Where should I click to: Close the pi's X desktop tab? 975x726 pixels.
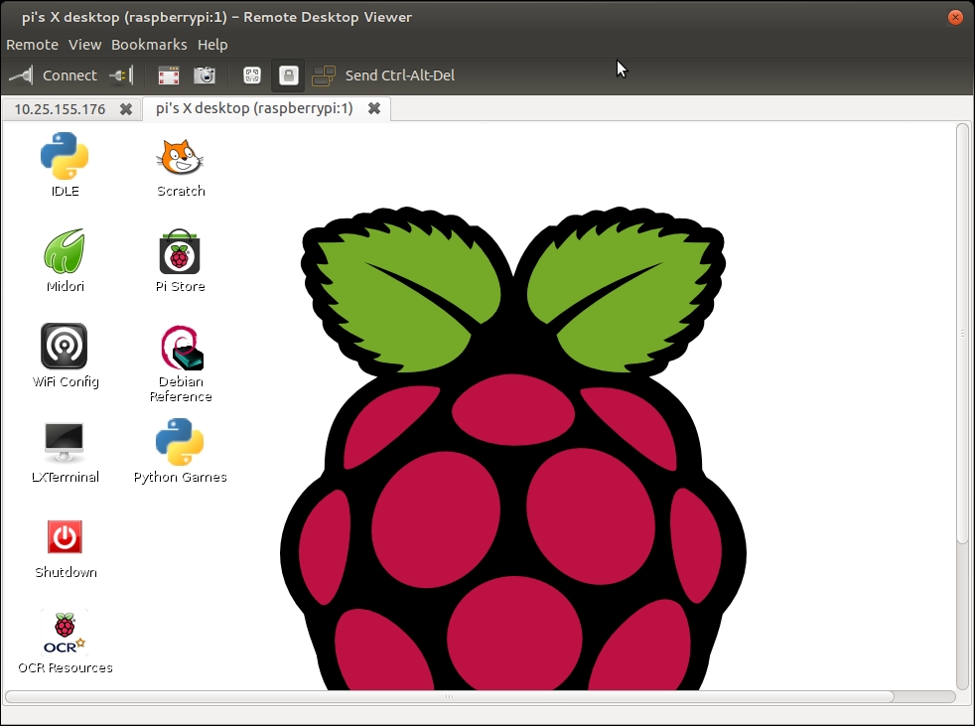pos(373,108)
